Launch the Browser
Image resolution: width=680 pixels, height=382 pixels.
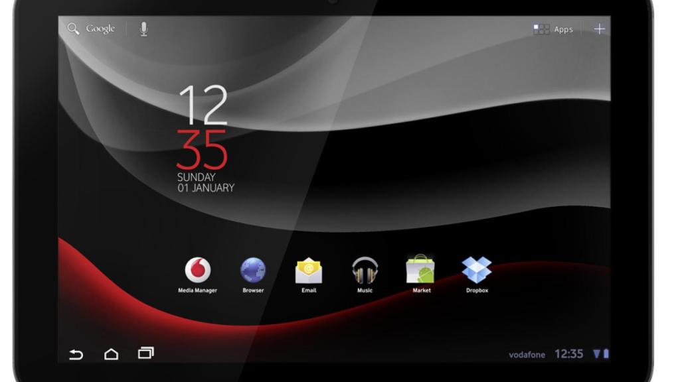pos(252,271)
